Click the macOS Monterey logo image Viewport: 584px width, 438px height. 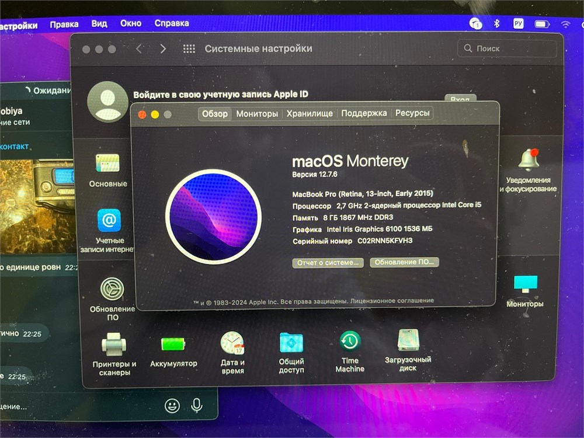[x=213, y=217]
